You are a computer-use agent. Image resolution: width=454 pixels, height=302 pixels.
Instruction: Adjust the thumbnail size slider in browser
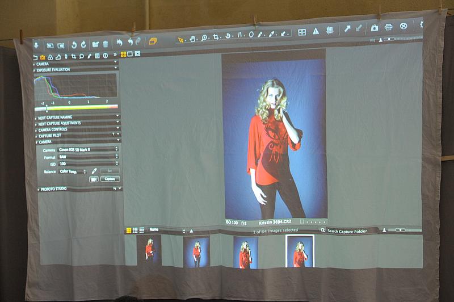pos(401,230)
